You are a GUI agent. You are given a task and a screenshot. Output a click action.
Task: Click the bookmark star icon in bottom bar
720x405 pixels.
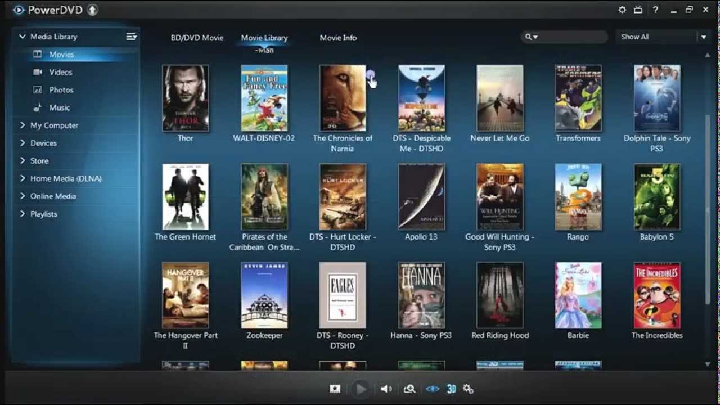[x=335, y=389]
